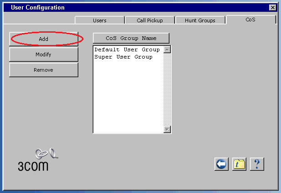Click the Modify button
281x193 pixels.
tap(43, 55)
